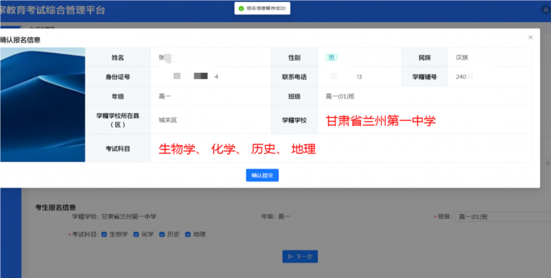
Task: Click the exam subjects list in dialog
Action: coord(237,149)
